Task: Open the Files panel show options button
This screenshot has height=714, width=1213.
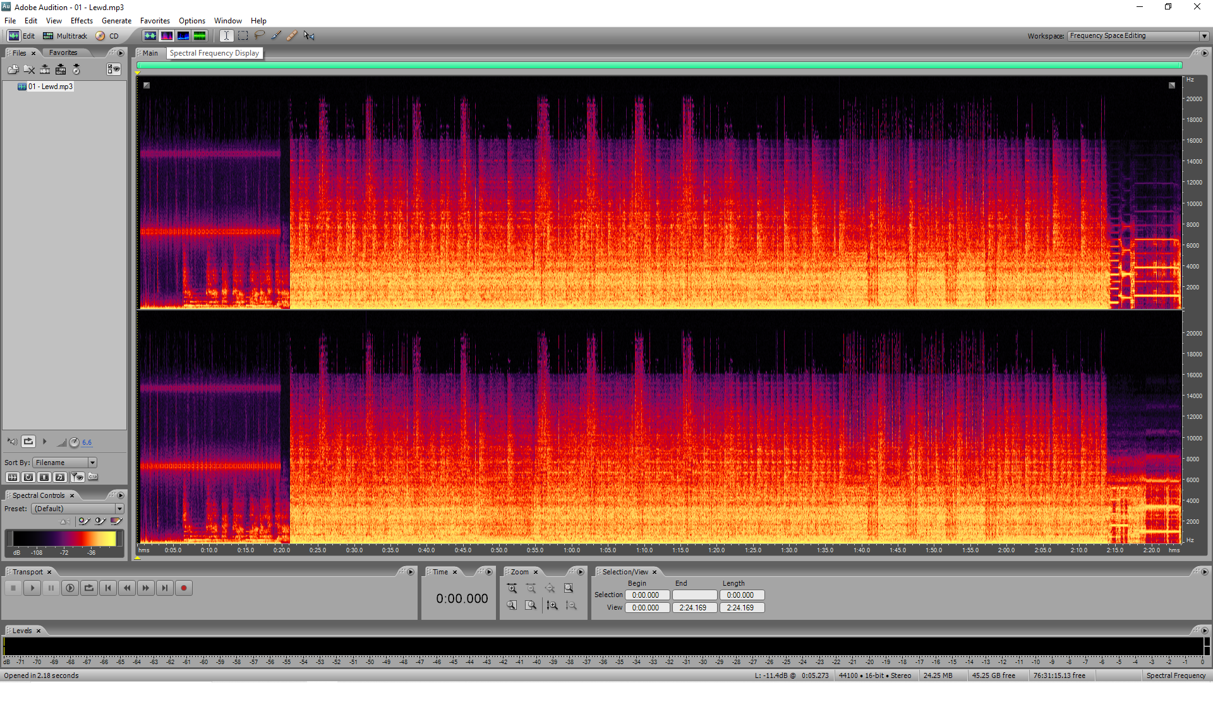Action: click(x=114, y=70)
